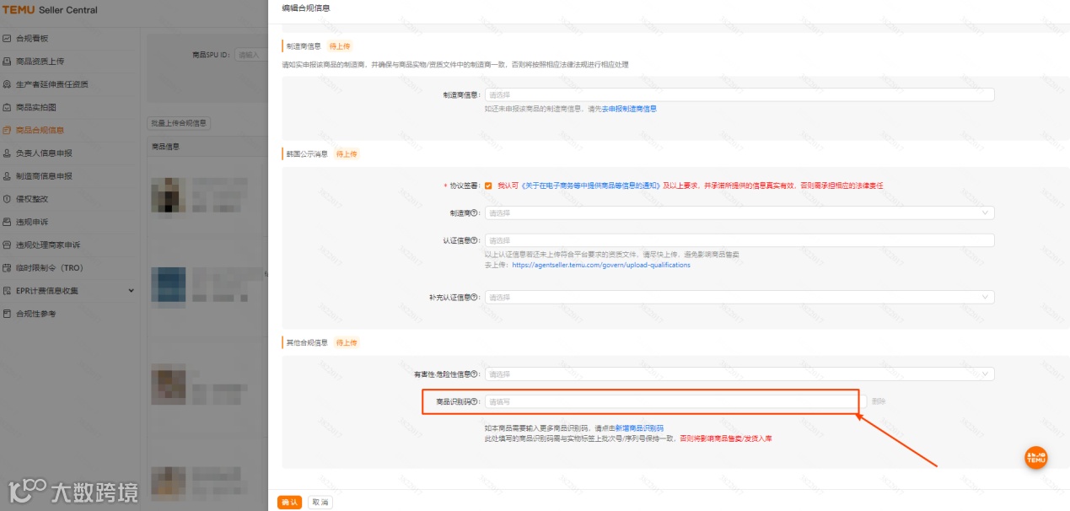The height and width of the screenshot is (511, 1070).
Task: Click the TEMU Seller Central logo
Action: pos(50,10)
